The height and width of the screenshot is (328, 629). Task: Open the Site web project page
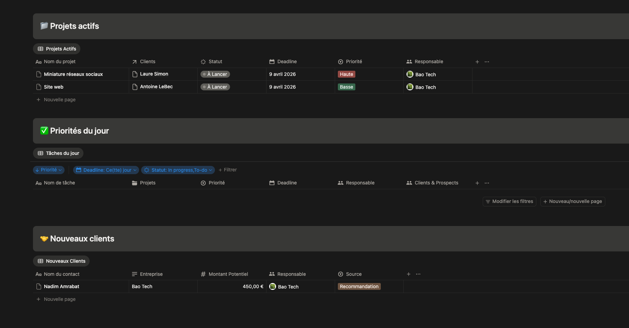tap(54, 87)
